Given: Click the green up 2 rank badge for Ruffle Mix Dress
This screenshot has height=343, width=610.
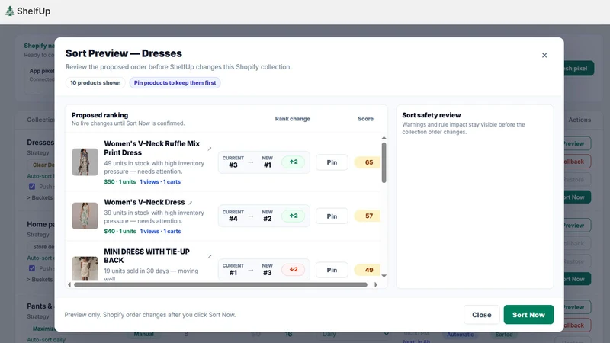Looking at the screenshot, I should [x=294, y=162].
